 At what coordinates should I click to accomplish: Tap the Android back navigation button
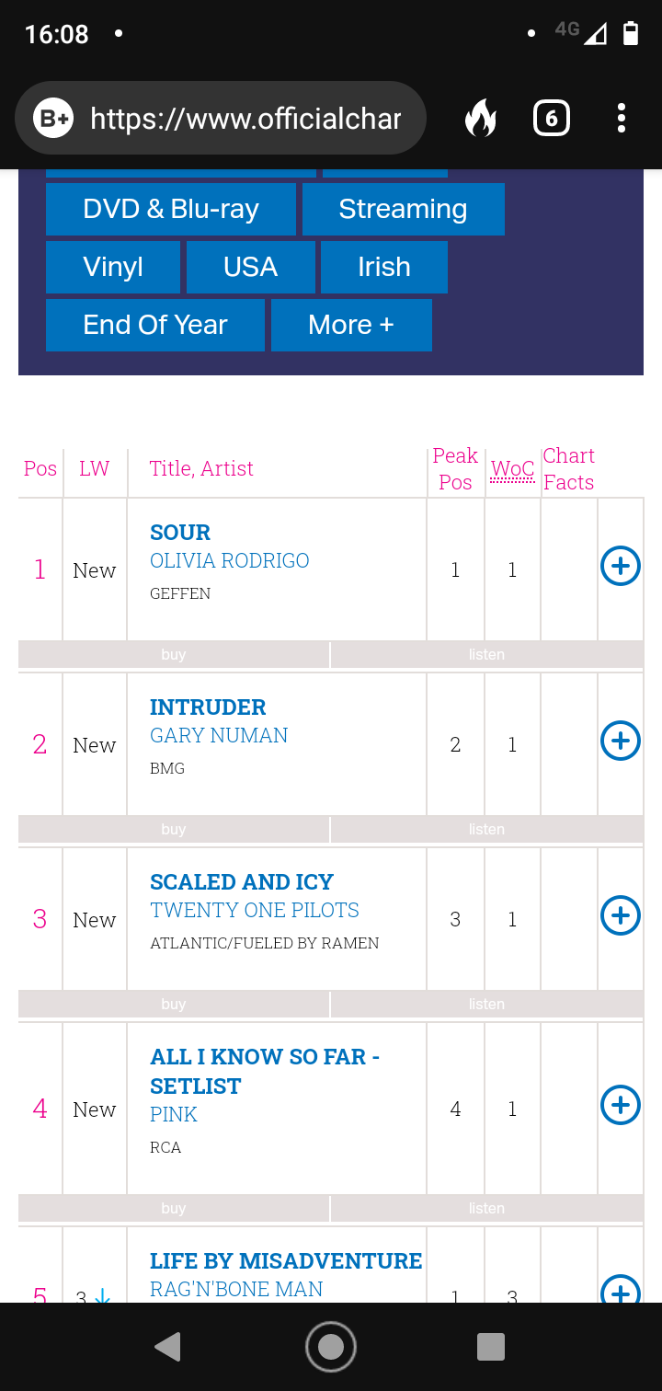pyautogui.click(x=167, y=1347)
